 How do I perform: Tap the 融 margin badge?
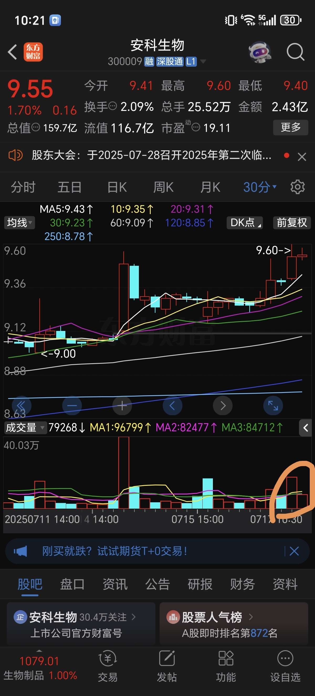click(x=149, y=62)
